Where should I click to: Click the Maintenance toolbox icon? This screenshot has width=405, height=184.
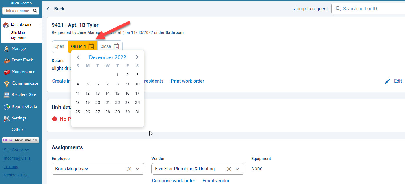6,72
